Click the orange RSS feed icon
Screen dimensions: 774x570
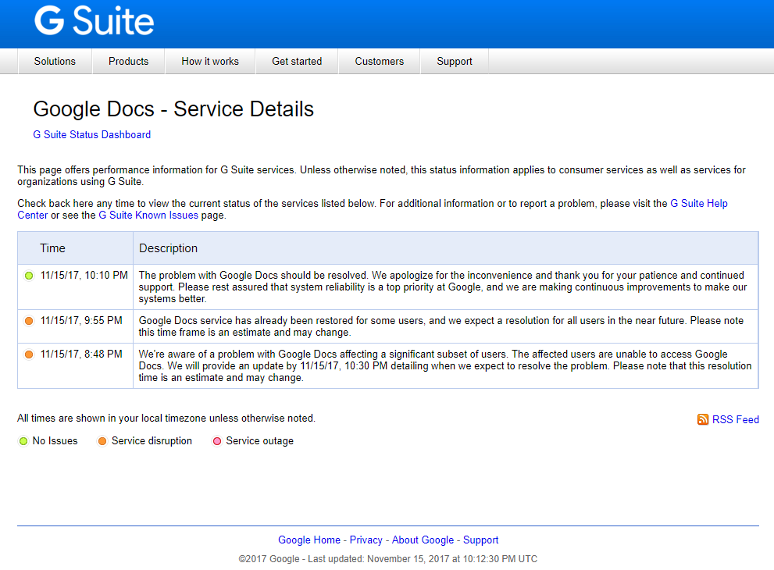(702, 419)
